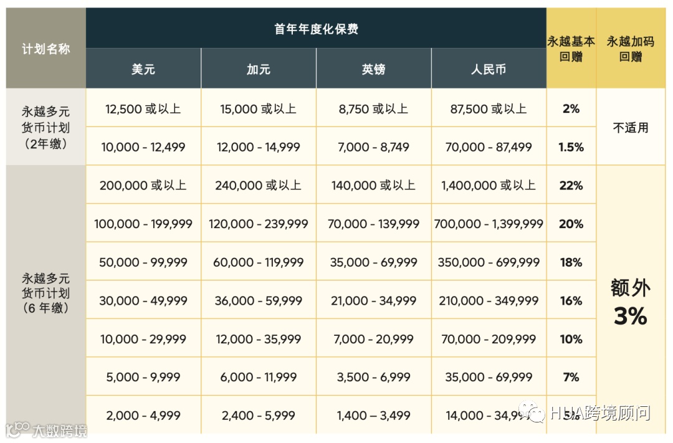Screen dimensions: 673x443
Task: Click the cell 350,000 - 699,999
Action: pos(489,262)
